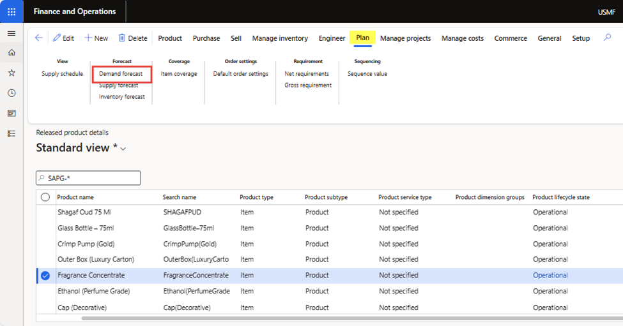
Task: Select the Crimp Pump (Gold) row
Action: [330, 244]
